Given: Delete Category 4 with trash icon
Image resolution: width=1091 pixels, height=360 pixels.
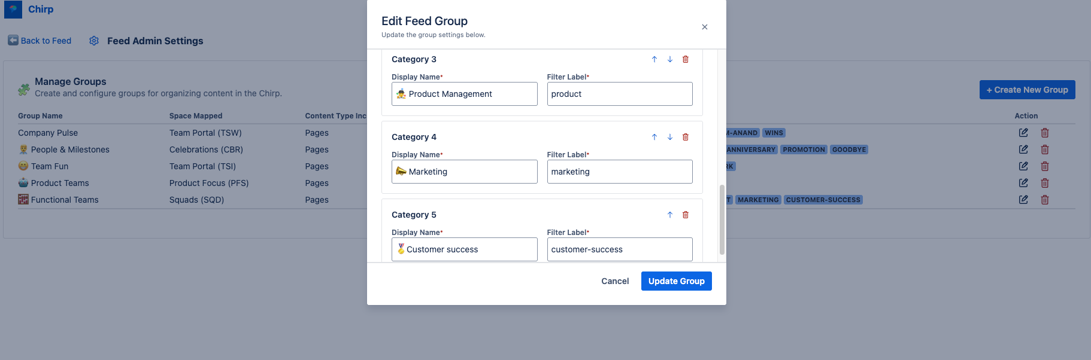Looking at the screenshot, I should click(x=686, y=137).
